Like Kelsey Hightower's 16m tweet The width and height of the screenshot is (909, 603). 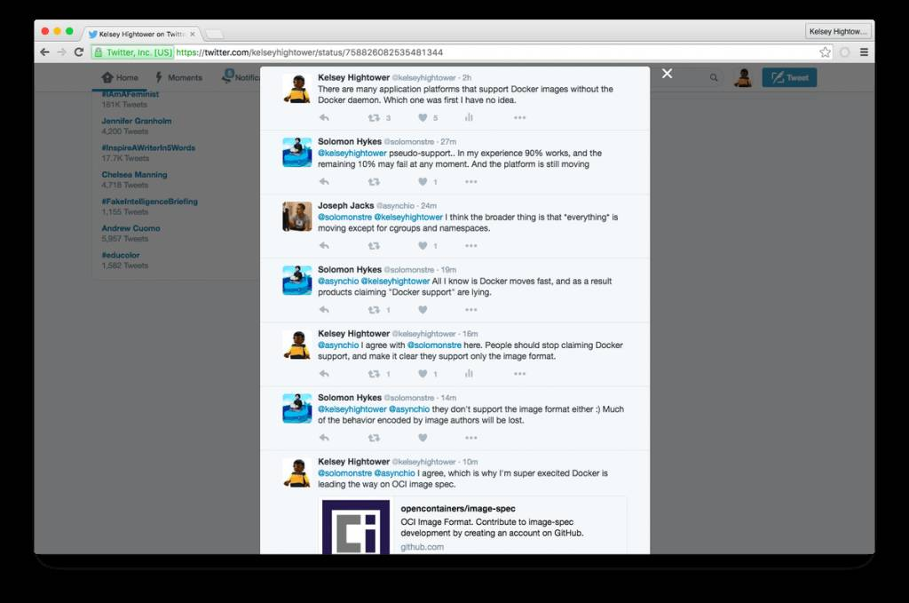click(423, 374)
